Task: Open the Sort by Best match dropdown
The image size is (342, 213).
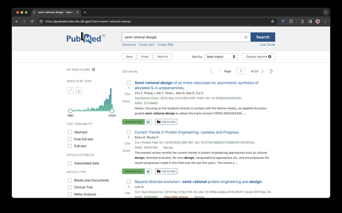Action: coord(221,57)
